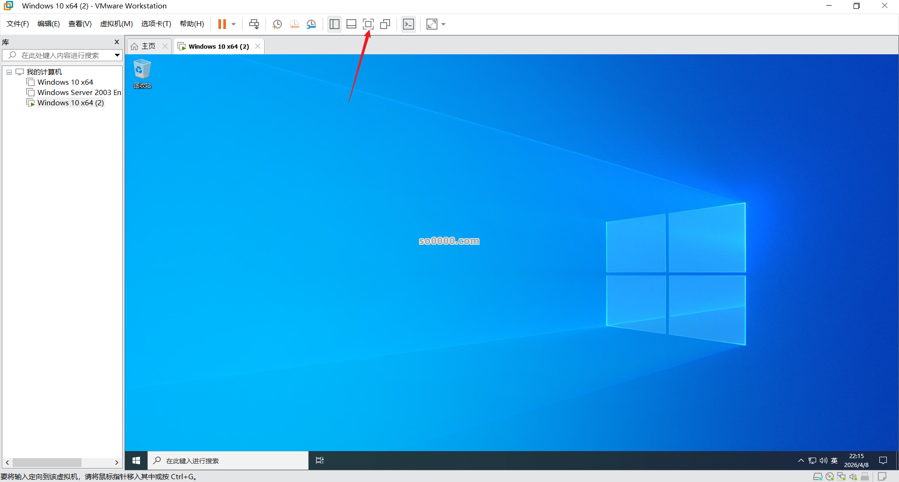Open the USB device status icon
The height and width of the screenshot is (482, 899).
(865, 476)
